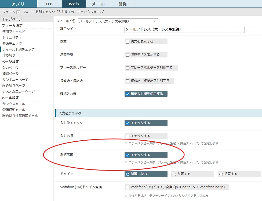Select the ドメイン 許可する radio button
This screenshot has height=201, width=262.
pos(174,174)
